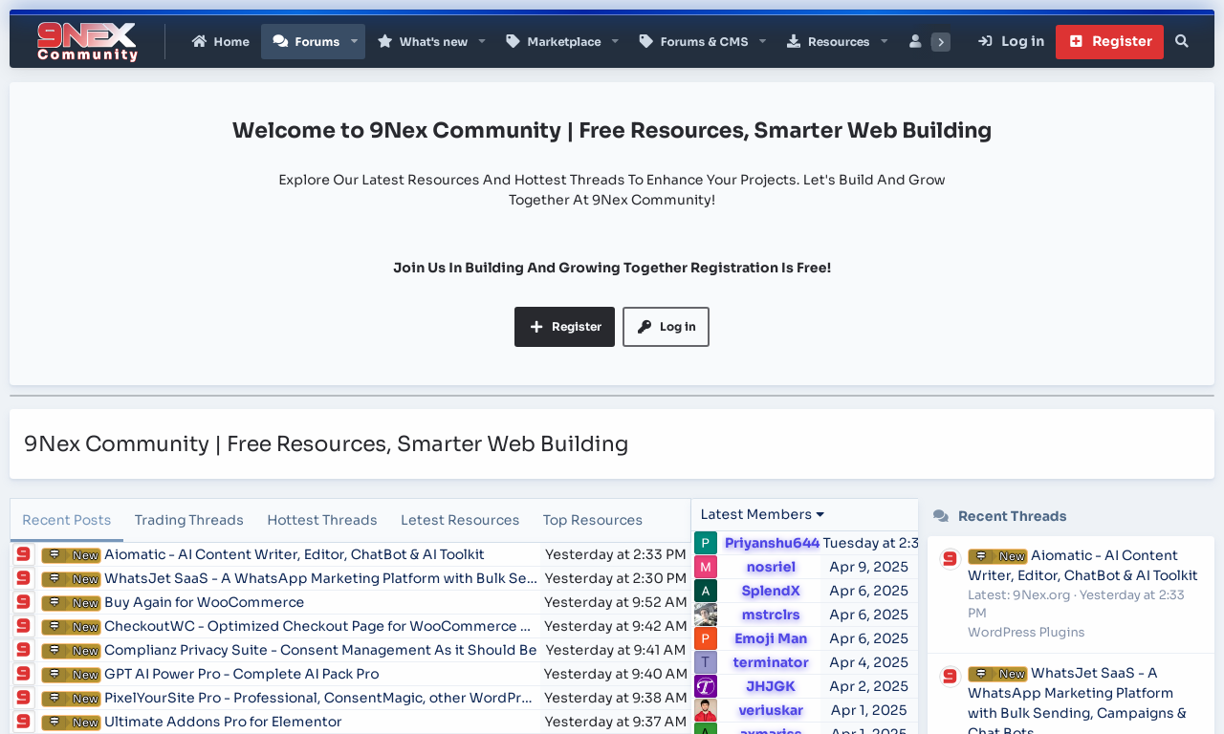Open member profile veriuskar
Image resolution: width=1224 pixels, height=734 pixels.
(x=771, y=710)
